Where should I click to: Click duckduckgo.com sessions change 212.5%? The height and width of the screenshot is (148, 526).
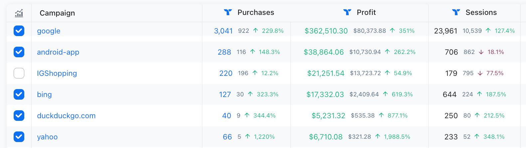pyautogui.click(x=494, y=116)
